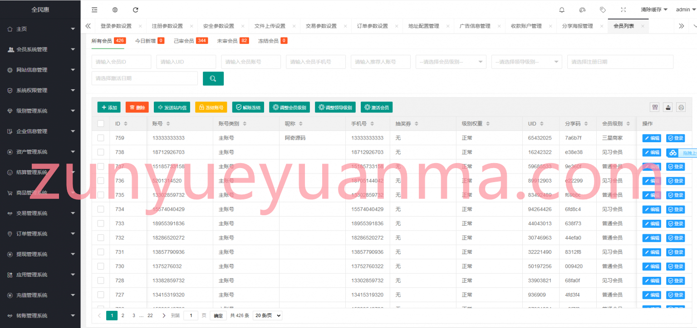This screenshot has height=328, width=697.
Task: Click the red 删除 button
Action: 137,107
